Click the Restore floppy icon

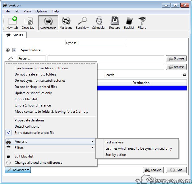click(x=115, y=23)
